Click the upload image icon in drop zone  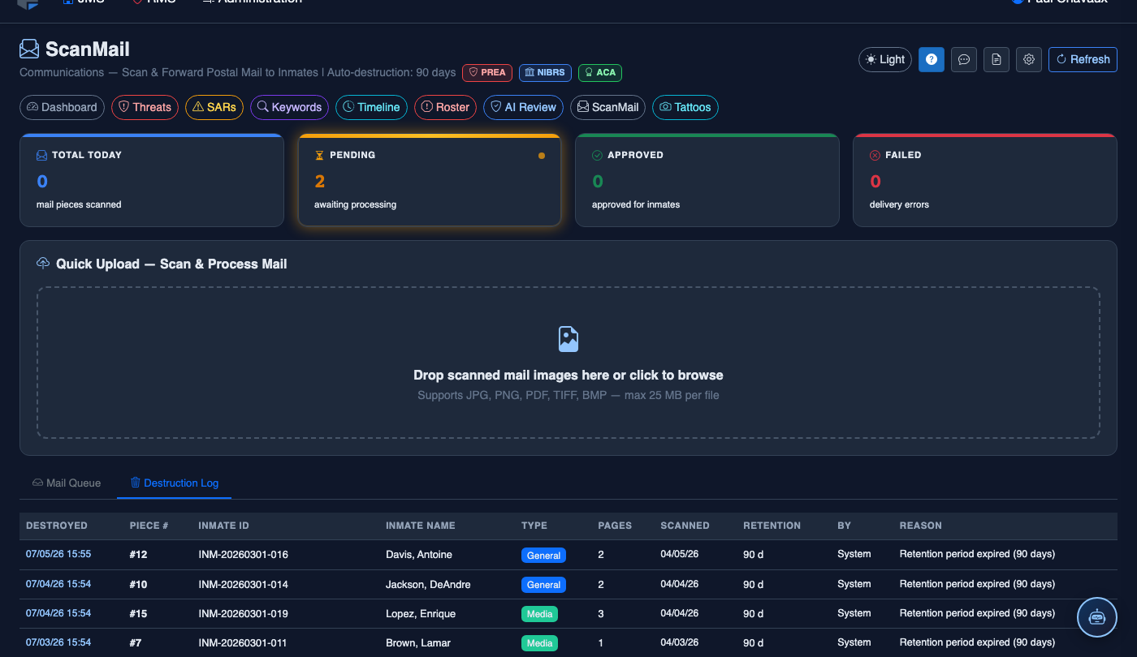click(568, 339)
